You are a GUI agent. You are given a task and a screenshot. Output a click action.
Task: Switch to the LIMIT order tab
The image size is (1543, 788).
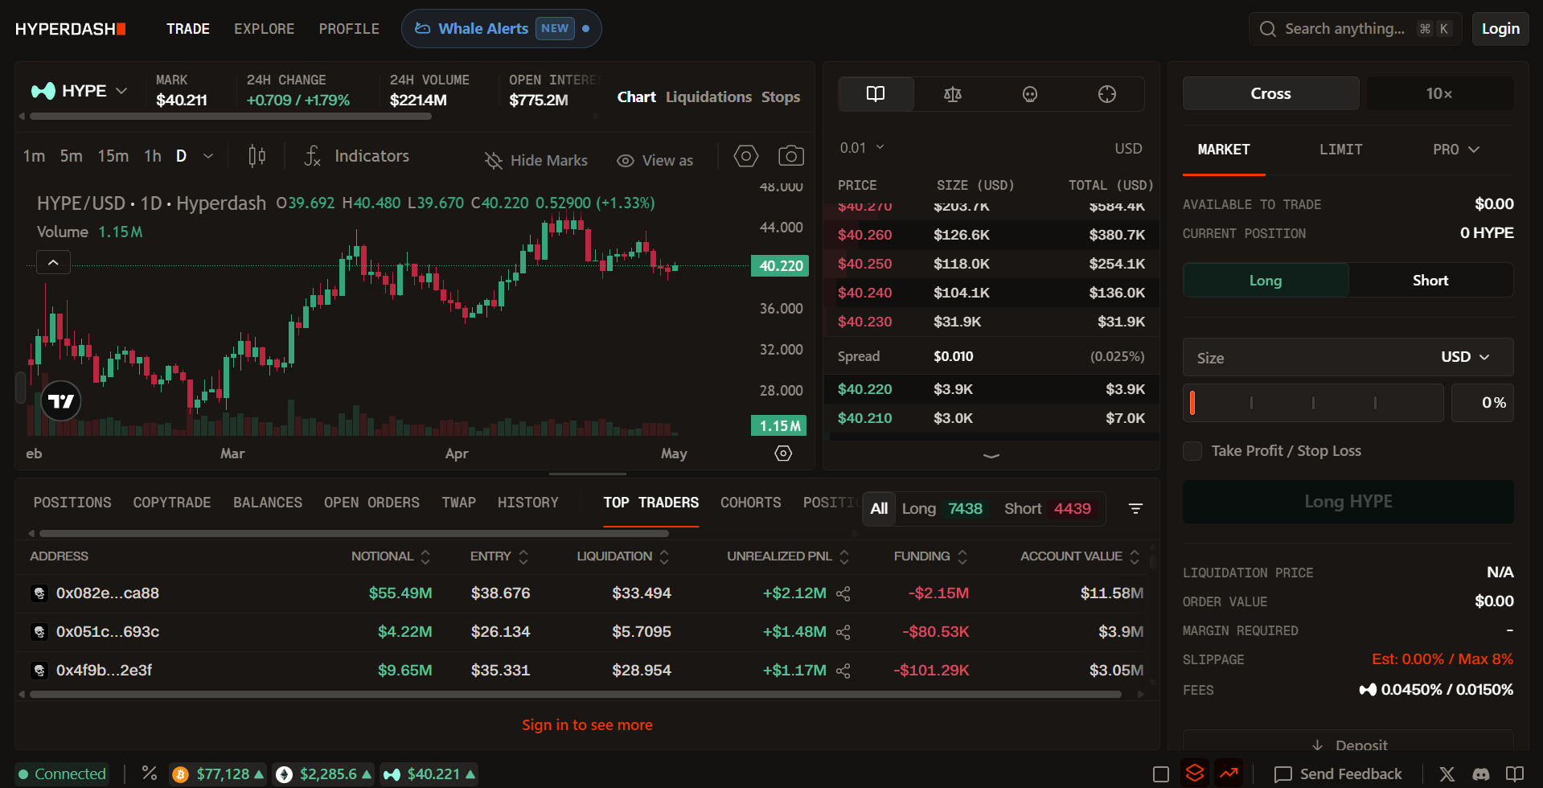click(1340, 150)
